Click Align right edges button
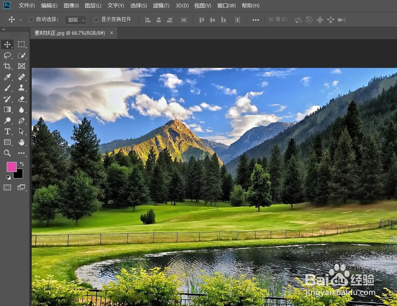 (x=170, y=20)
